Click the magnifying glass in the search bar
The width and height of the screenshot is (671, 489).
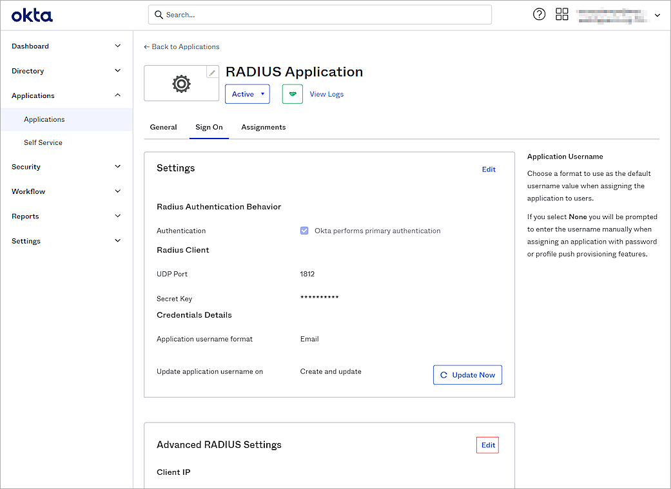click(x=159, y=14)
